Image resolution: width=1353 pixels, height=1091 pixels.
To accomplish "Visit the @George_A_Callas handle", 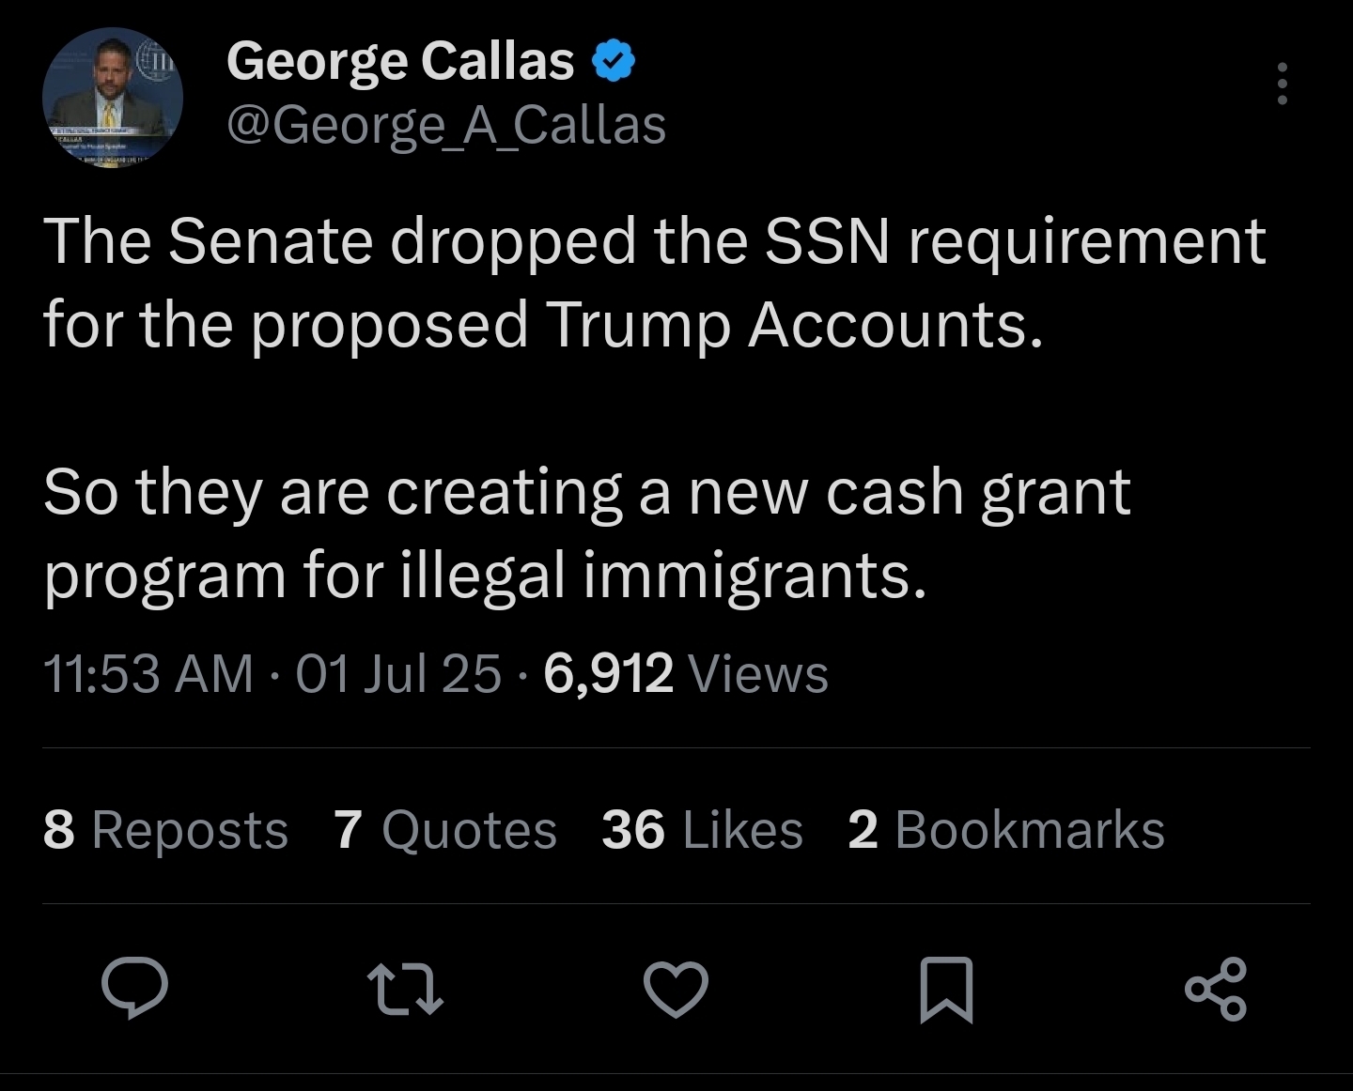I will [446, 125].
